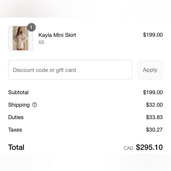Click the Subtotal label
Viewport: 171px width, 171px height.
coord(18,92)
